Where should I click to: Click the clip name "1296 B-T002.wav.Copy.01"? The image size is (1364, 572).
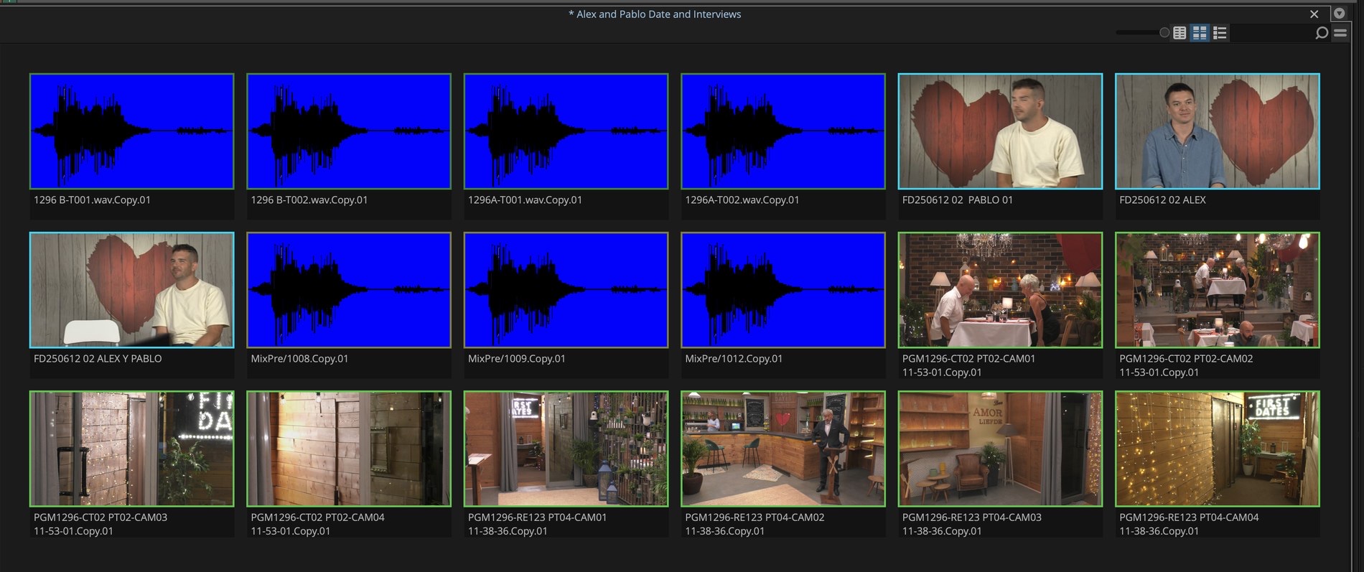pyautogui.click(x=309, y=200)
